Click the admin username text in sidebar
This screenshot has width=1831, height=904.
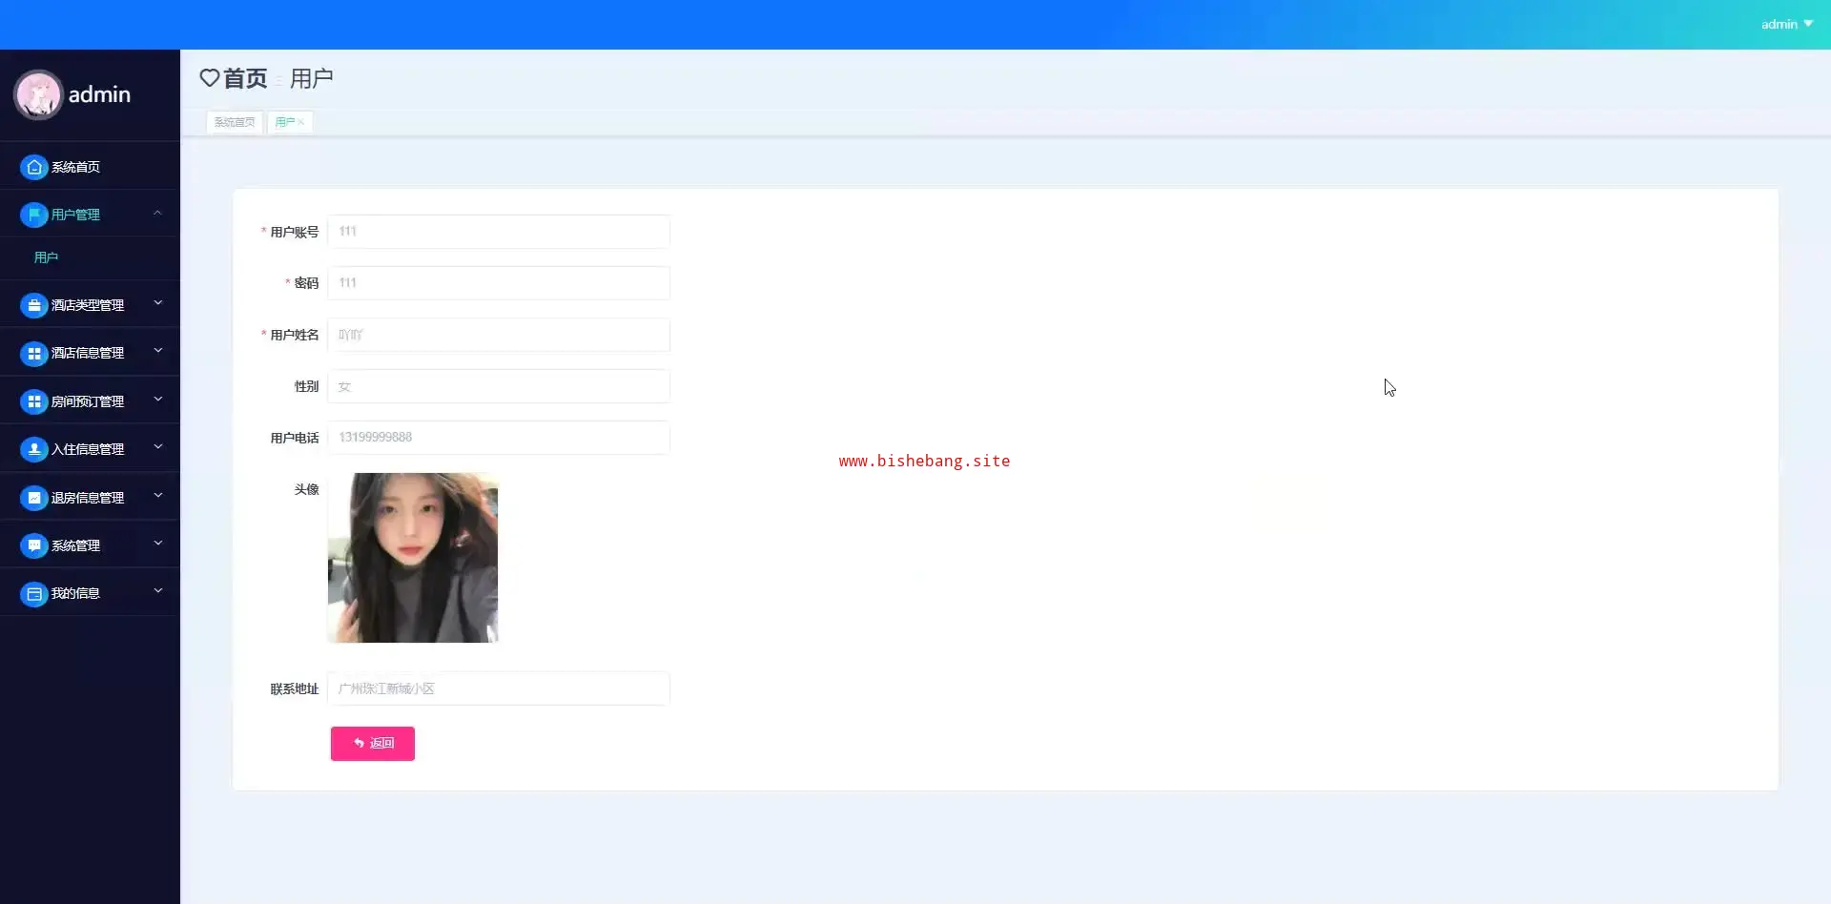point(99,94)
